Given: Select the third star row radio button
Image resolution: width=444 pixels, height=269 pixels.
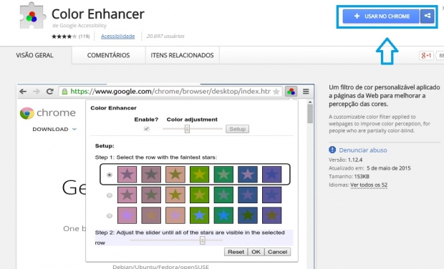Looking at the screenshot, I should point(110,216).
